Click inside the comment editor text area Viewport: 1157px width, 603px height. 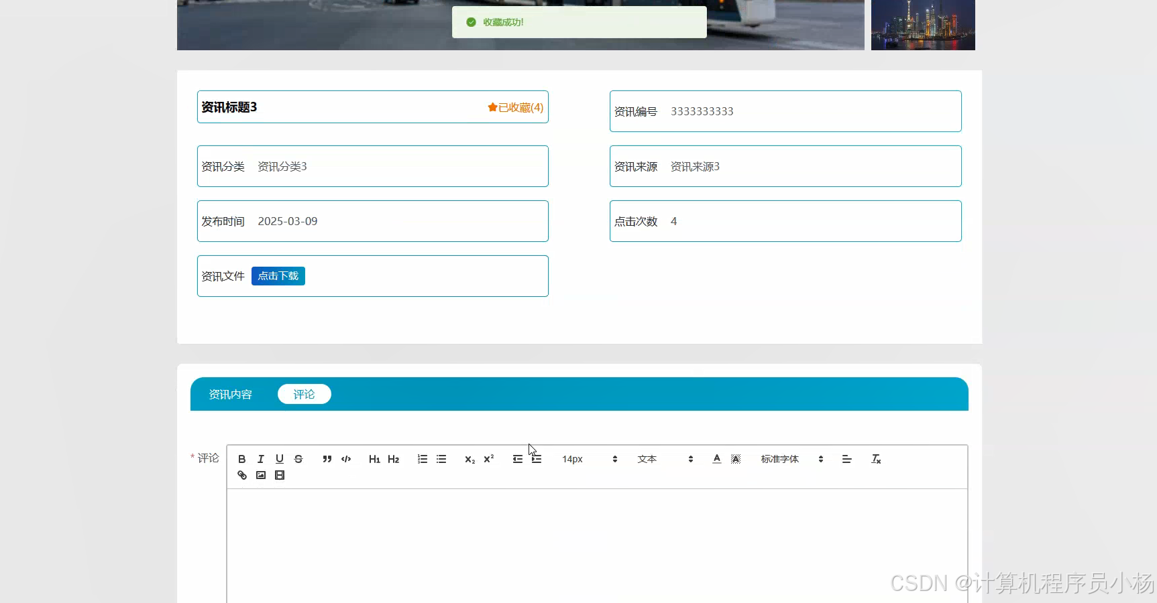click(597, 546)
